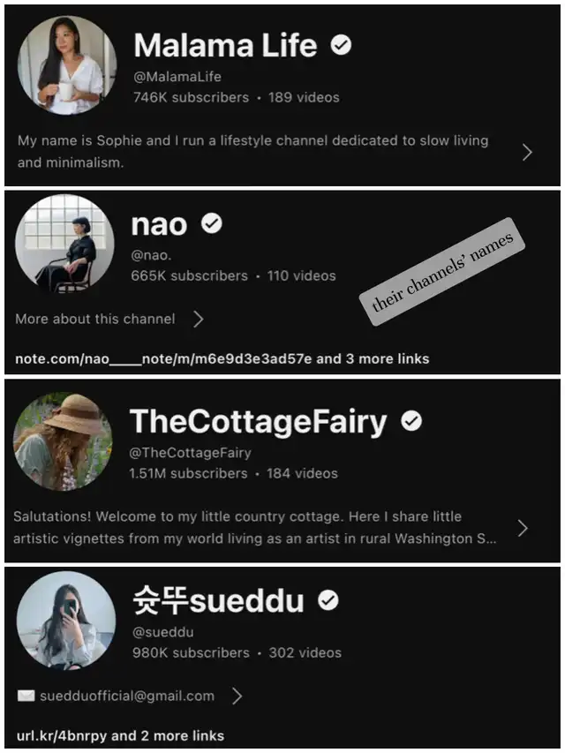The height and width of the screenshot is (753, 565).
Task: Click the sueddu verified checkmark badge
Action: tap(328, 599)
